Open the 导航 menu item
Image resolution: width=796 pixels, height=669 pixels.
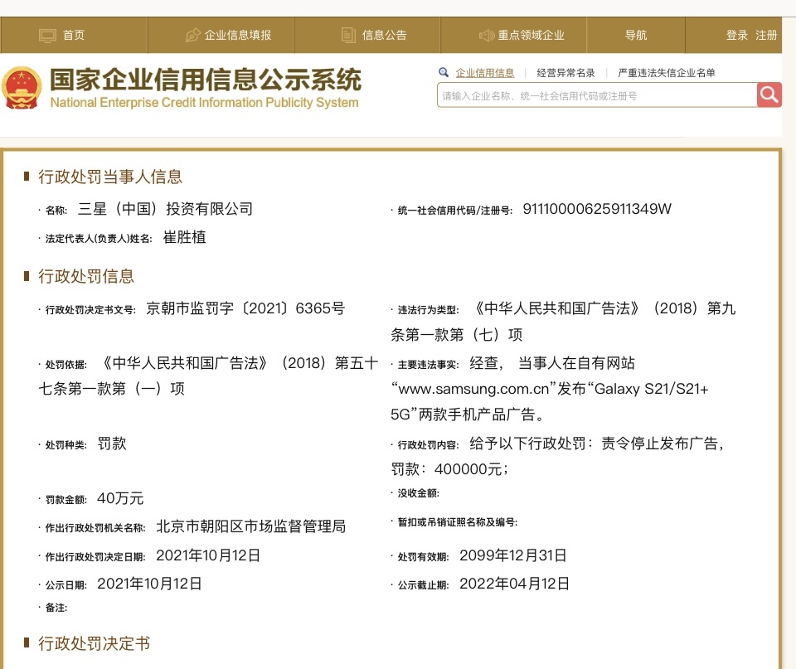tap(636, 35)
